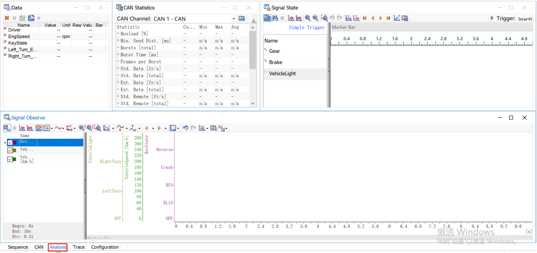Step to previous marker in Signal State toolbar
537x253 pixels.
point(372,18)
